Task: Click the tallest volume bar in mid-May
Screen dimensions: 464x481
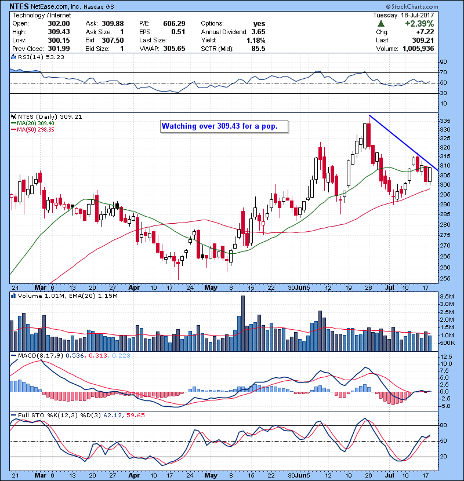Action: pos(243,323)
